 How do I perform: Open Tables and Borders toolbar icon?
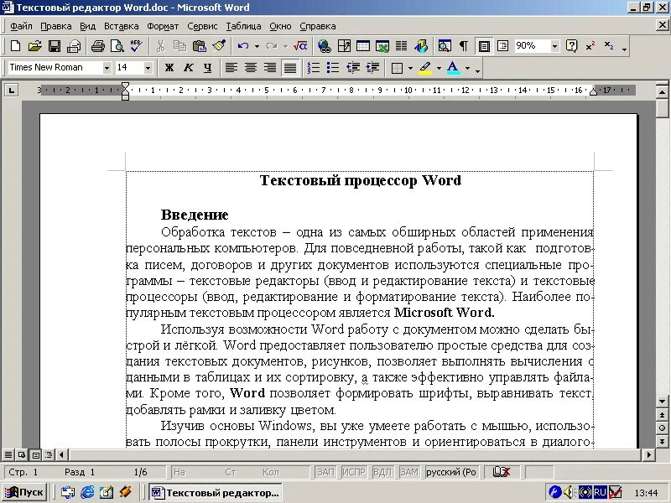click(344, 46)
